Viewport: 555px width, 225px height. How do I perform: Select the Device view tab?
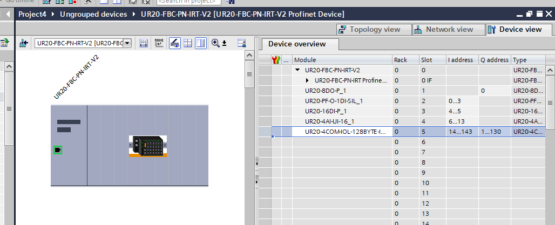519,29
